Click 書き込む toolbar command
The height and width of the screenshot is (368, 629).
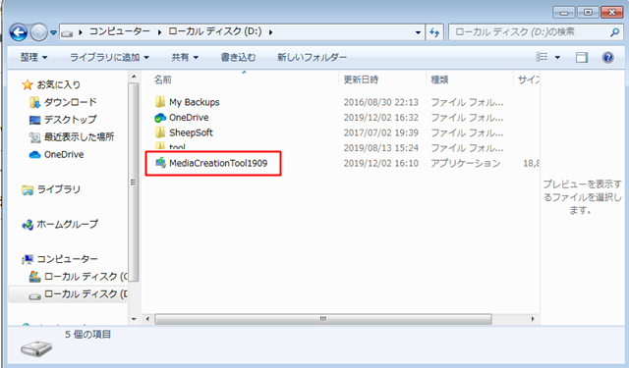[x=238, y=58]
